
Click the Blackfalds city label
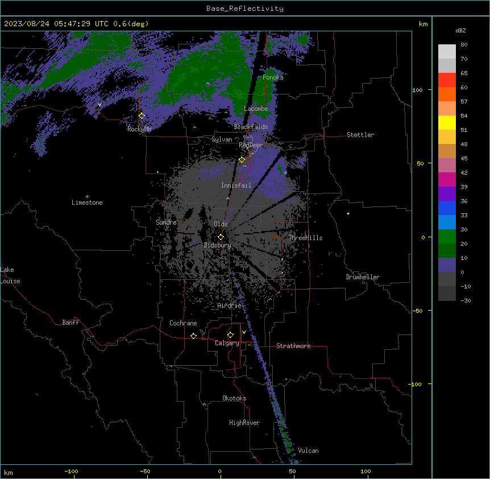pos(251,127)
